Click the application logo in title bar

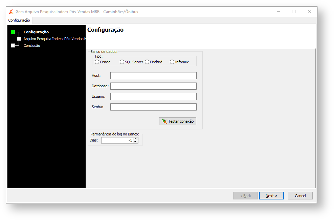[x=11, y=12]
